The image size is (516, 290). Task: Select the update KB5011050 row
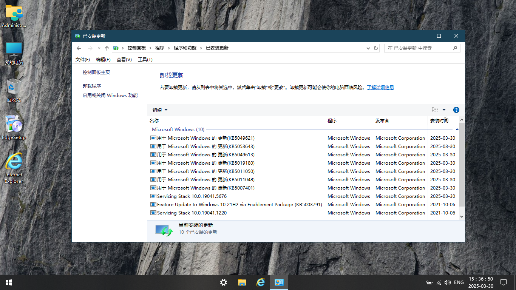click(x=303, y=171)
